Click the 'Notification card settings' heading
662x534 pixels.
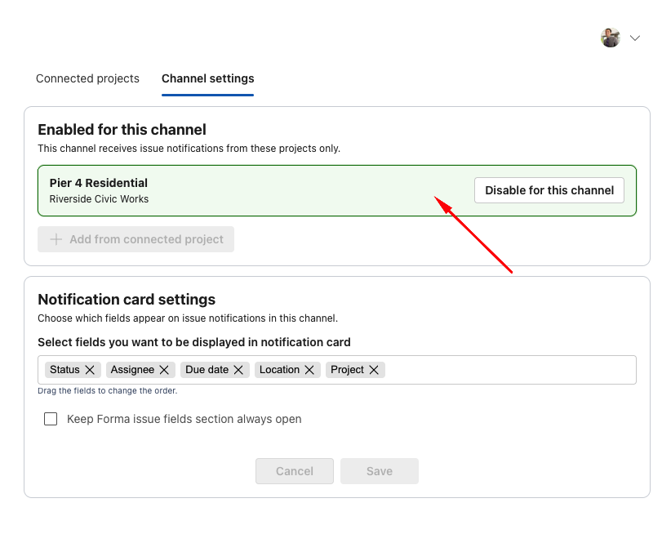click(127, 300)
